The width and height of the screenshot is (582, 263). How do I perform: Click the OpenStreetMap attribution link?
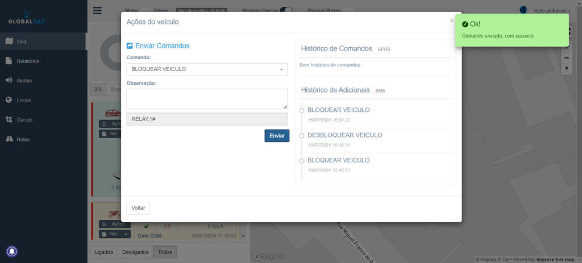pyautogui.click(x=516, y=260)
